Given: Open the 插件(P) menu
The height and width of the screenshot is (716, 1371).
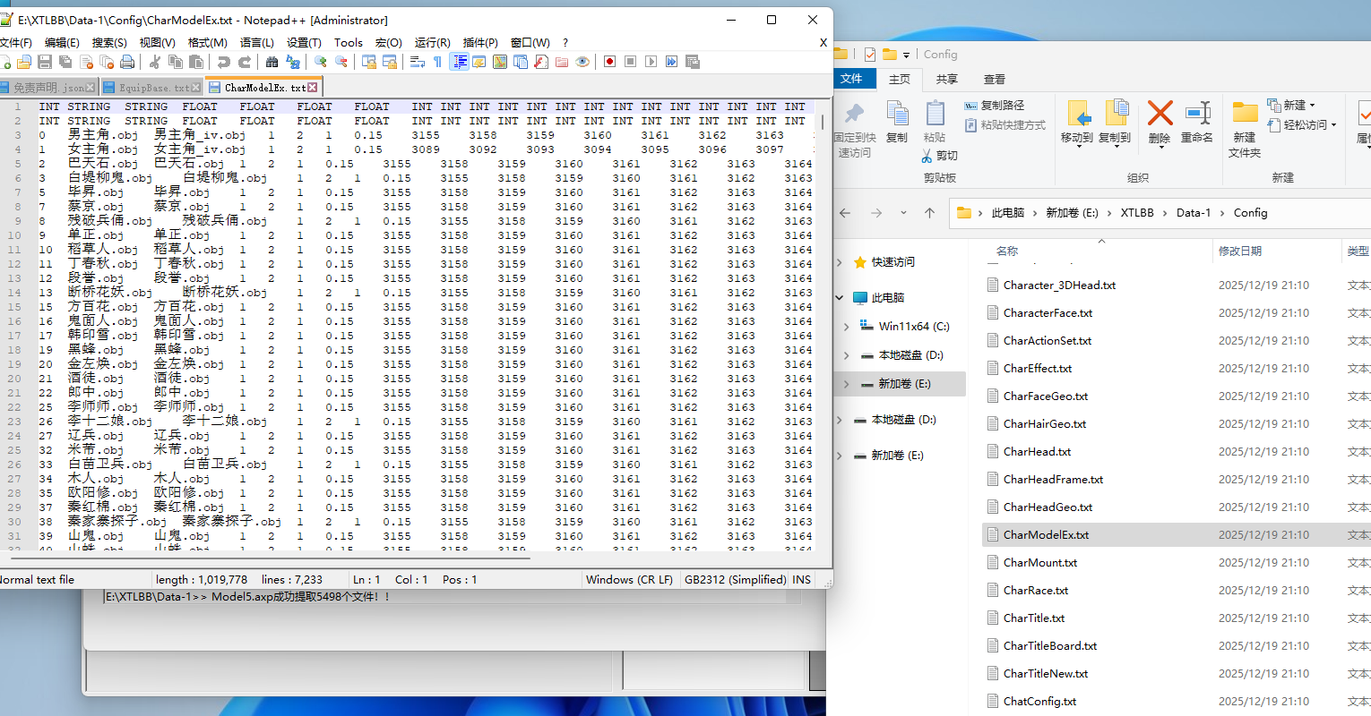Looking at the screenshot, I should click(480, 42).
